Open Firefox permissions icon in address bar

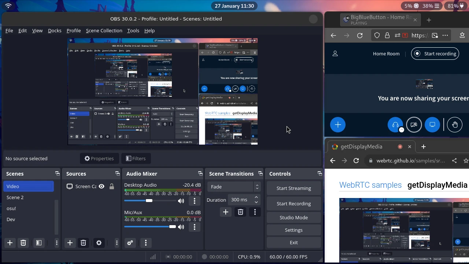(397, 35)
